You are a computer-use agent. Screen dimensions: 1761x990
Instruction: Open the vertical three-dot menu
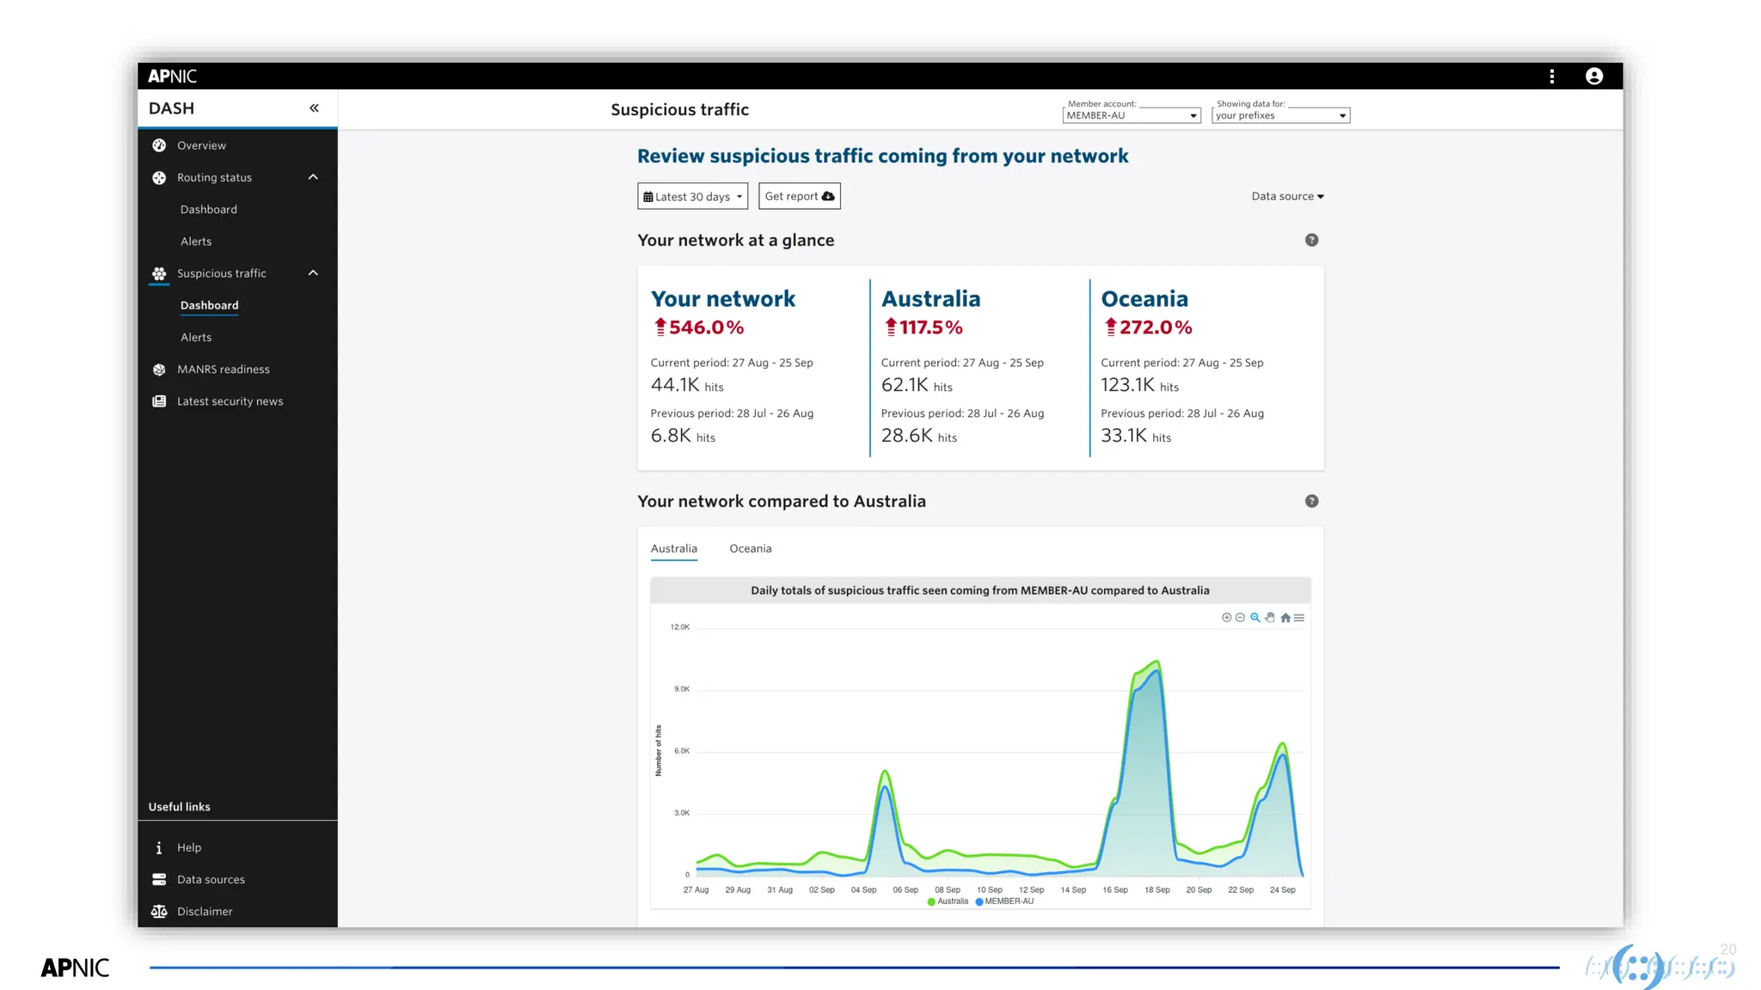click(1552, 76)
